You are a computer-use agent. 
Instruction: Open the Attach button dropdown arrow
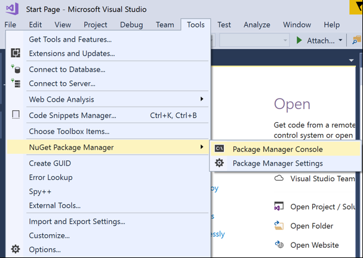coord(340,40)
